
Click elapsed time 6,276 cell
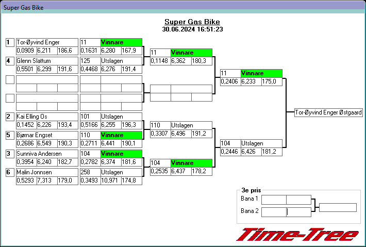tap(111, 69)
